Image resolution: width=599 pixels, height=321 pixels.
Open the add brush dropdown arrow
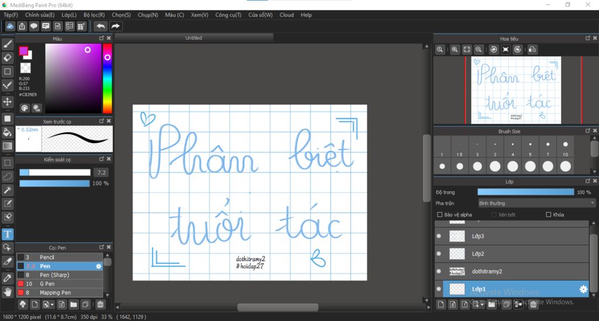coord(53,305)
